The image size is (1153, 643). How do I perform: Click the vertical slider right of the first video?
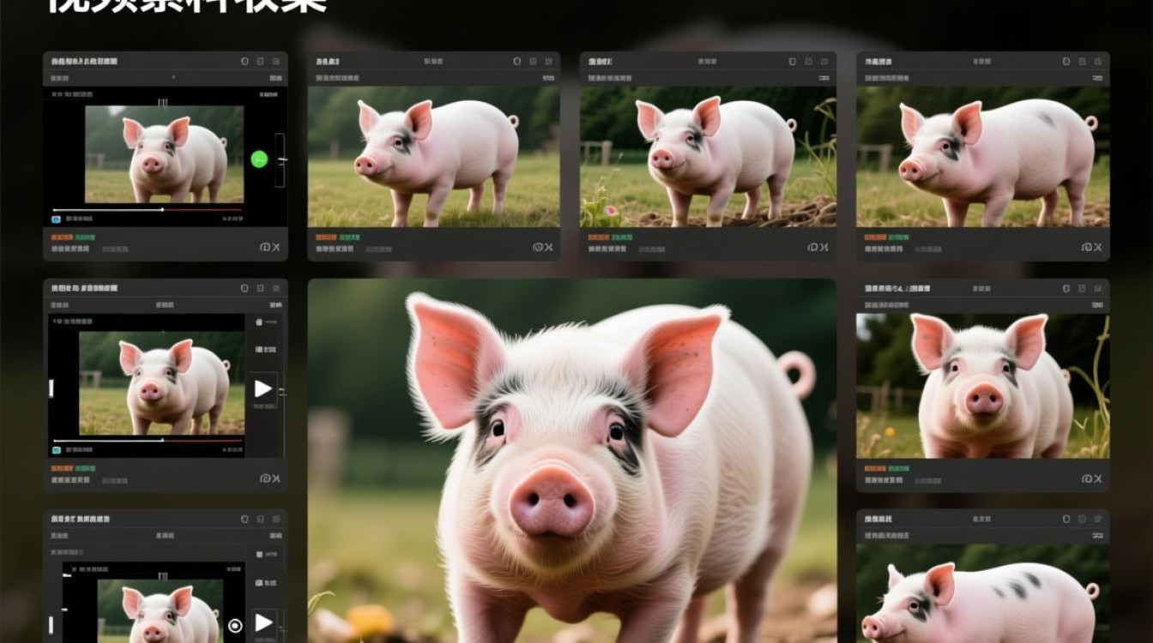point(280,159)
